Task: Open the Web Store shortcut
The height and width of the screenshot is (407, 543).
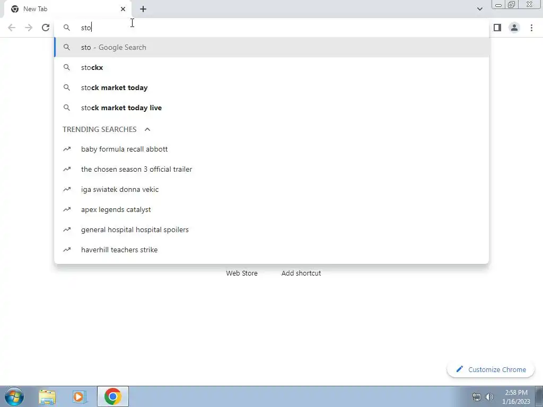Action: (x=242, y=273)
